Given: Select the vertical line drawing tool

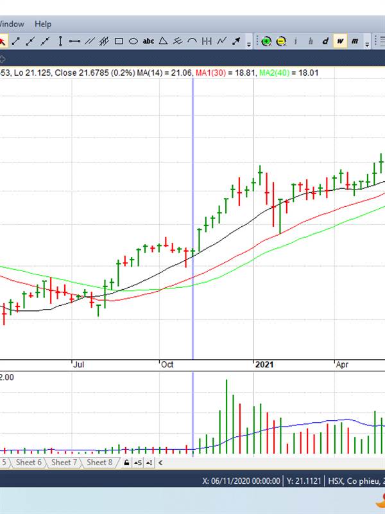Looking at the screenshot, I should point(60,41).
